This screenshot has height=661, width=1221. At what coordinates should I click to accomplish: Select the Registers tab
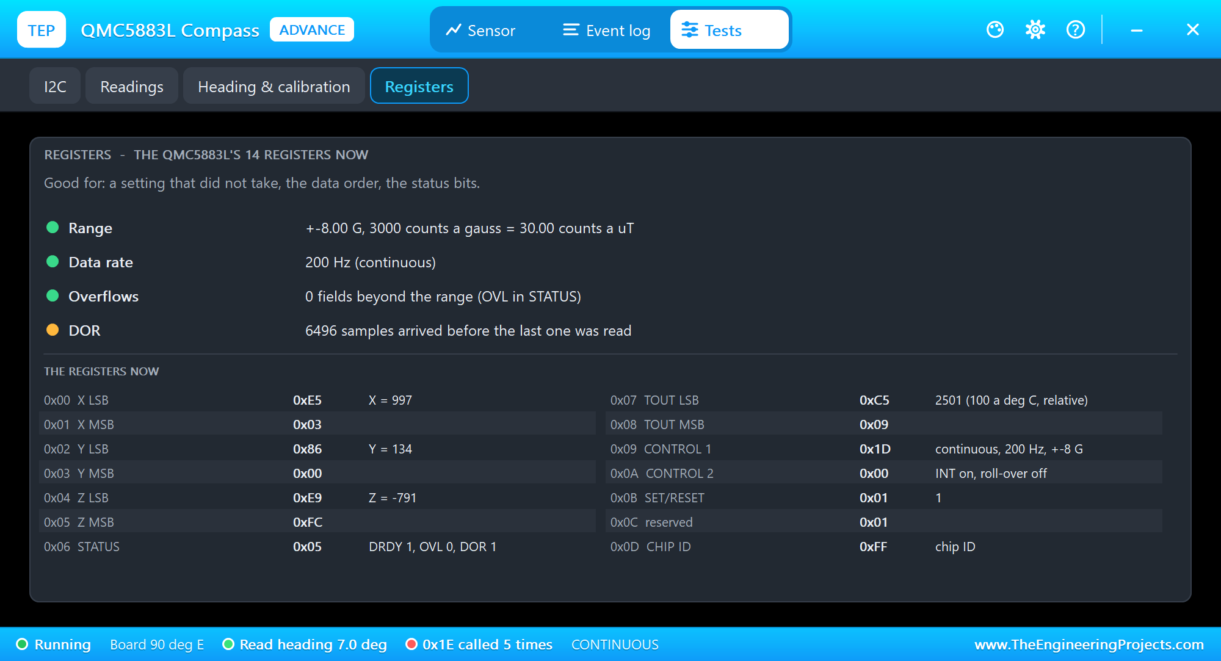click(x=419, y=86)
